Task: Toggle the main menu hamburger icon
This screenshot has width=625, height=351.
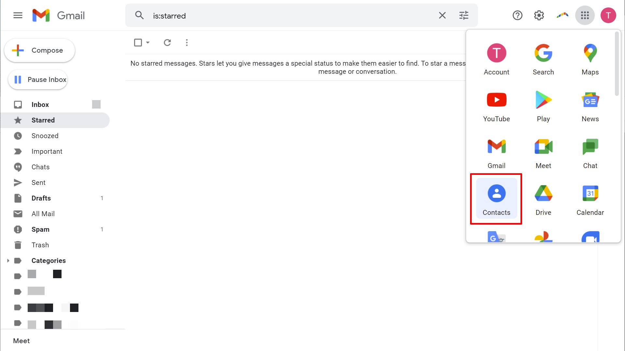Action: (18, 15)
